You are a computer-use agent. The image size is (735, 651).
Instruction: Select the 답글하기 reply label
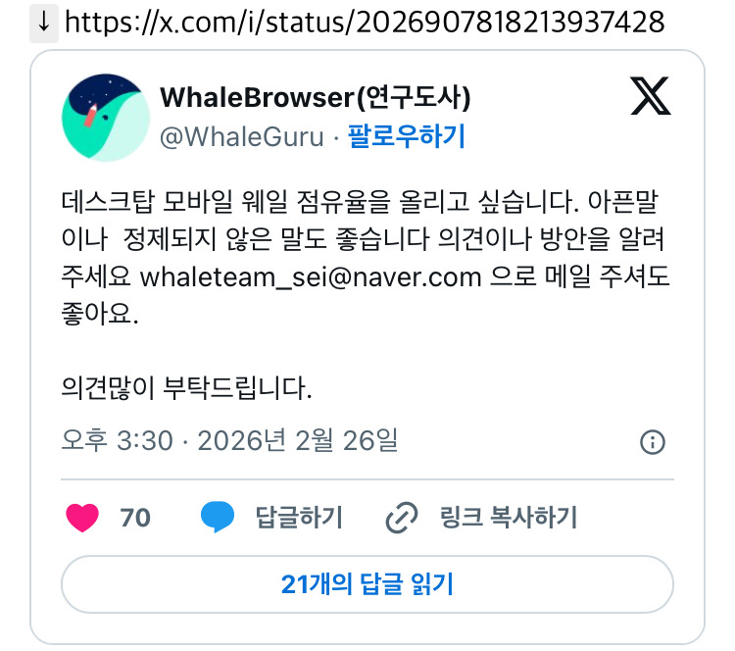coord(299,518)
